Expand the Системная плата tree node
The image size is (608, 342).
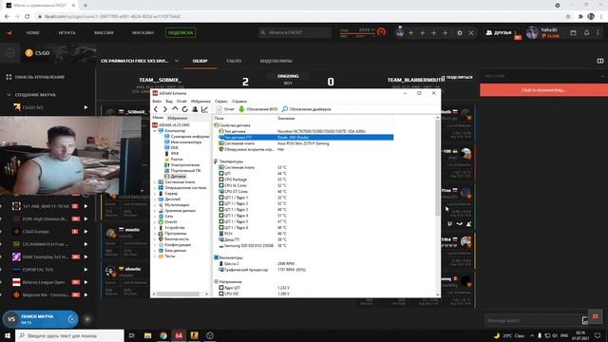(x=155, y=182)
